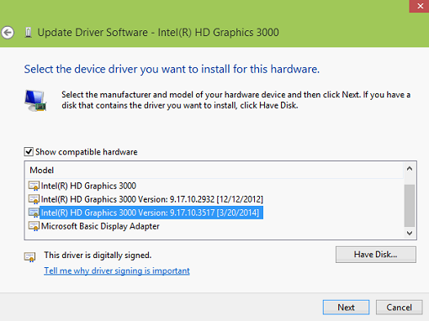Screen dimensions: 429x321
Task: Click the certificate icon for version 9.17.10.3517
Action: [x=34, y=213]
